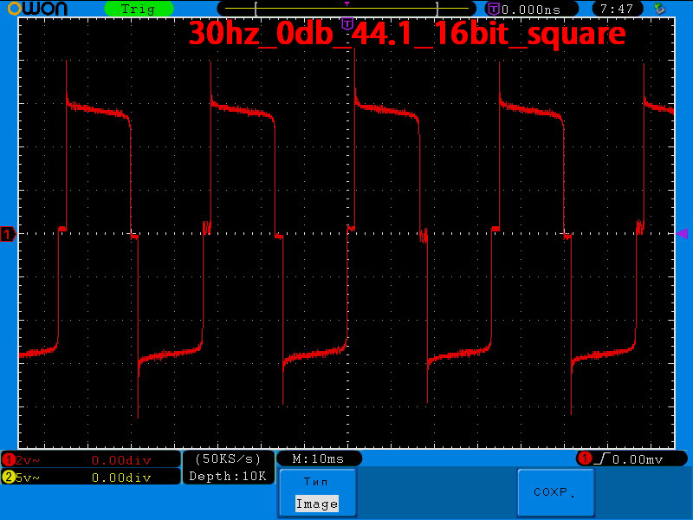693x520 pixels.
Task: Click channel 1 0.00div offset value
Action: pyautogui.click(x=121, y=460)
